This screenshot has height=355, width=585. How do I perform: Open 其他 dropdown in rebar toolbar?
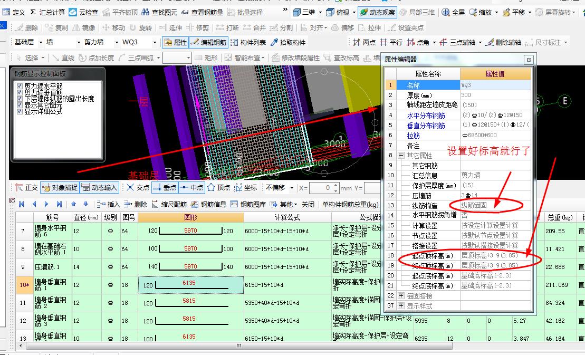pos(284,204)
